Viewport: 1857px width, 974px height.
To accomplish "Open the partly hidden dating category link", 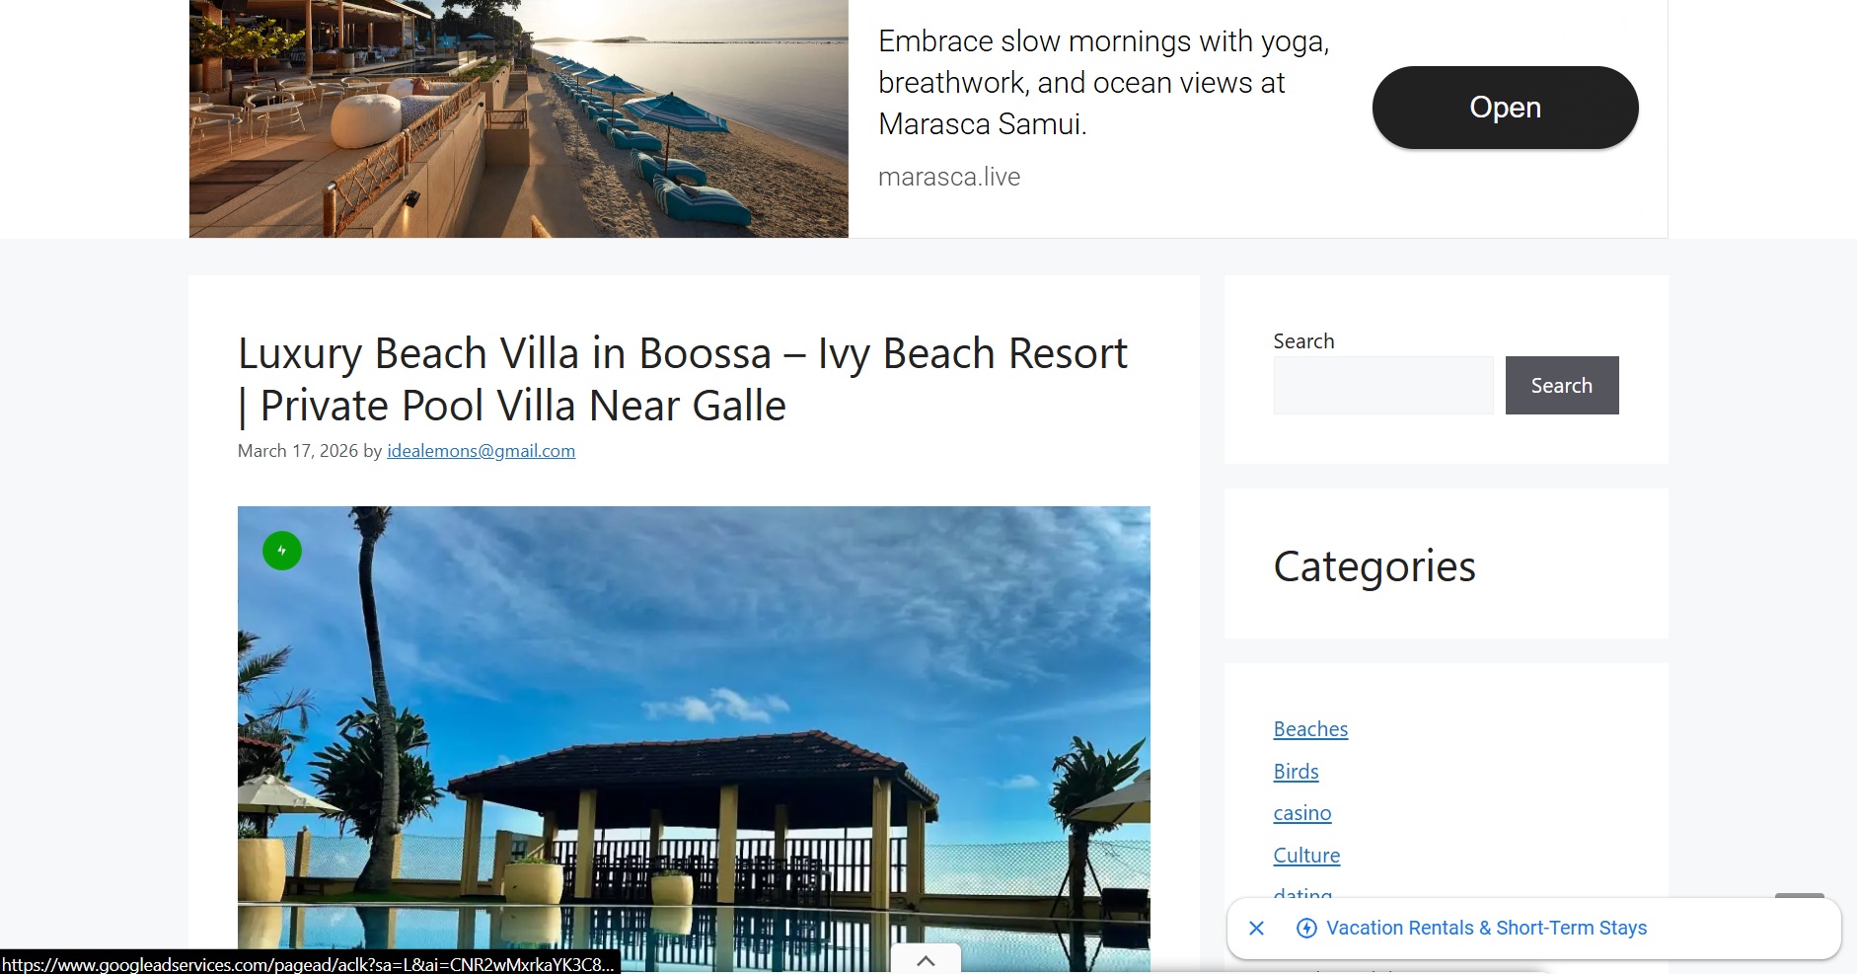I will tap(1302, 893).
